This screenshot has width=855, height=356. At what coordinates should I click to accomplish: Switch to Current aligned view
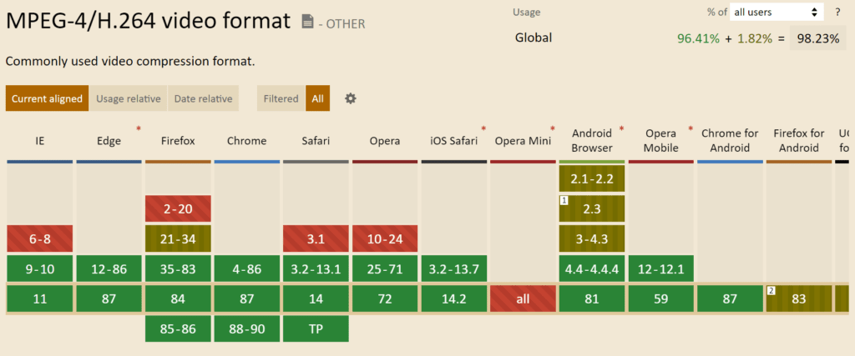47,98
